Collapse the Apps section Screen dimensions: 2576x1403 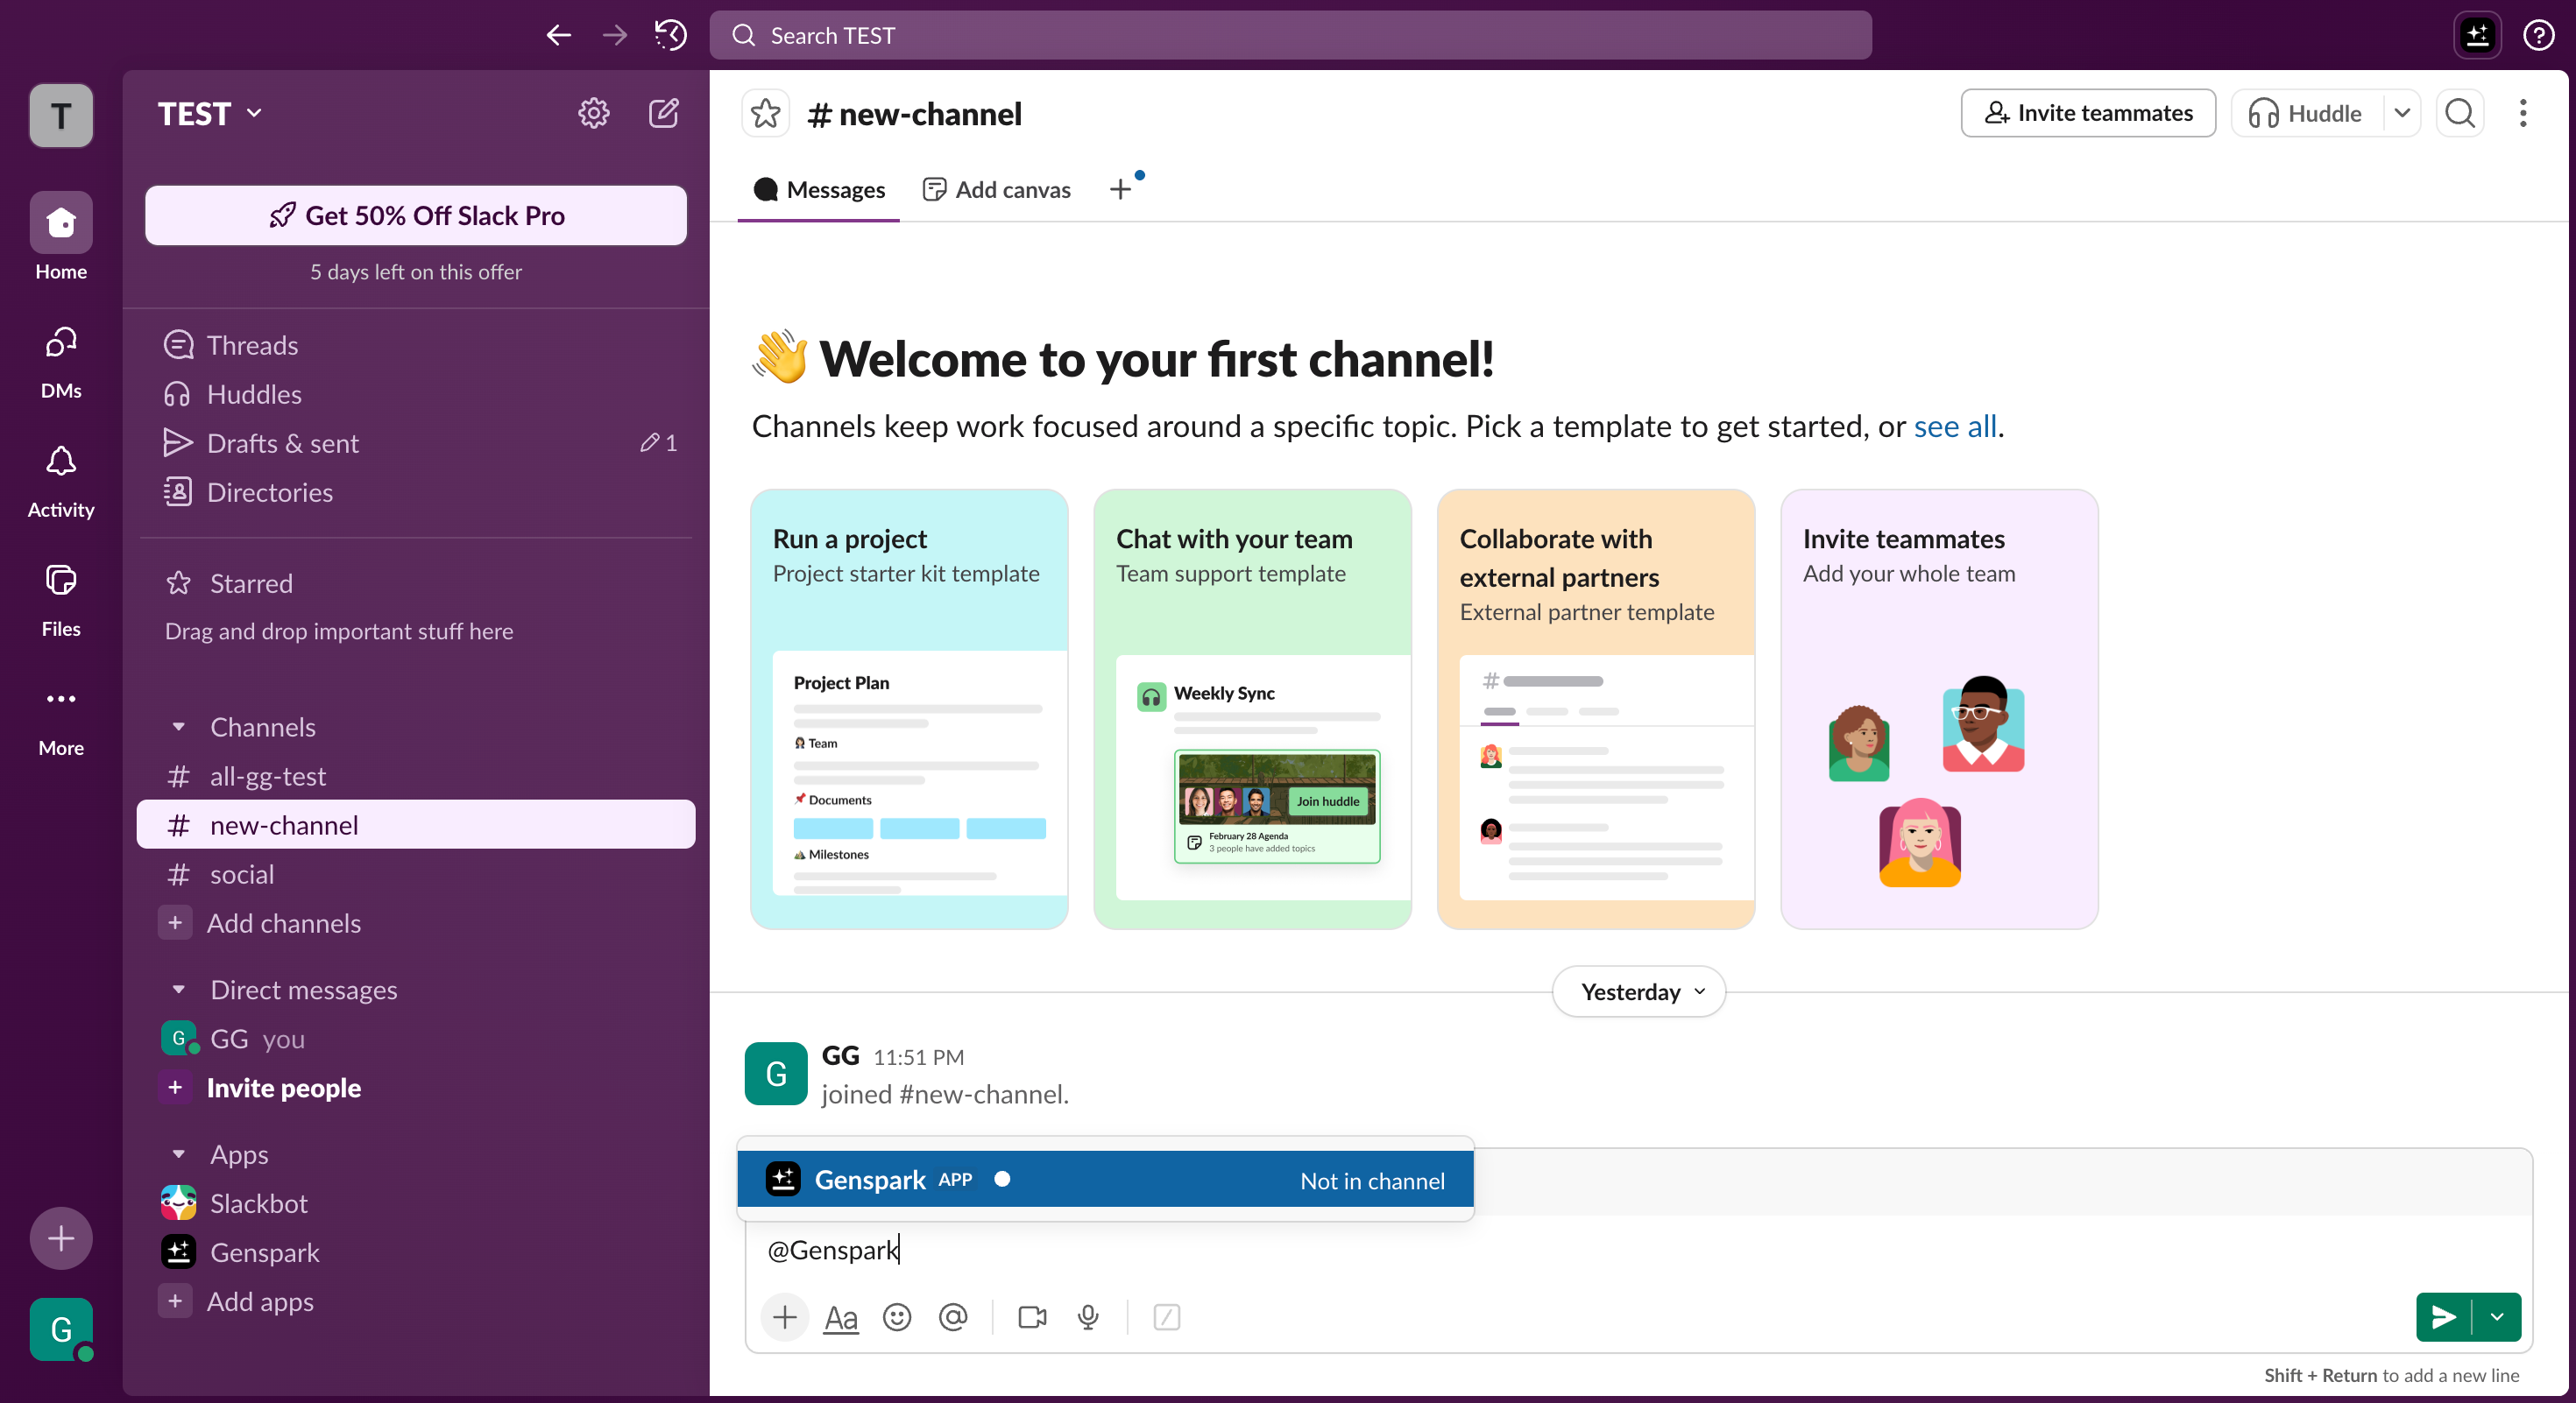click(x=179, y=1153)
